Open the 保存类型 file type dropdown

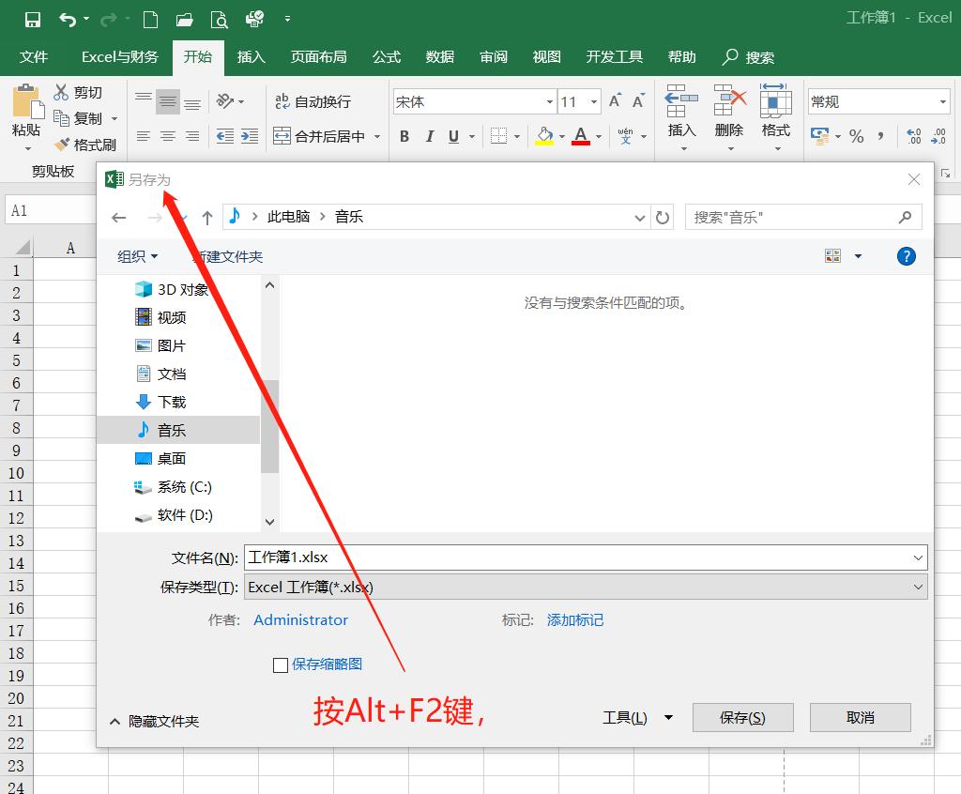[920, 587]
